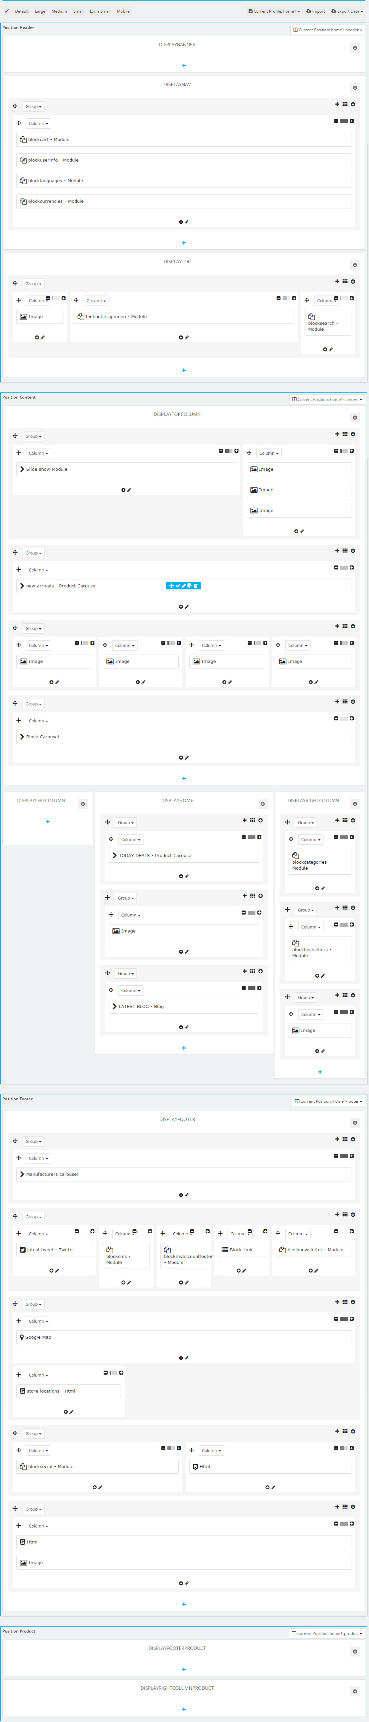This screenshot has width=369, height=1722.
Task: Click the brush icon beside Default
Action: (7, 11)
